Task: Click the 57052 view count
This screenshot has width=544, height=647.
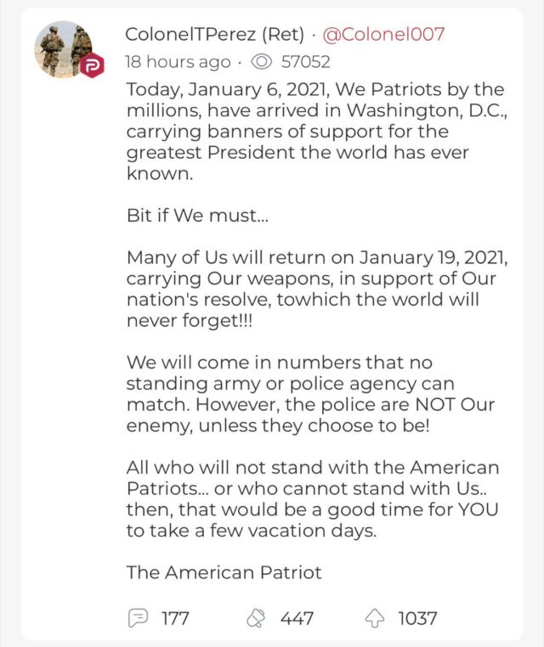Action: pos(306,62)
